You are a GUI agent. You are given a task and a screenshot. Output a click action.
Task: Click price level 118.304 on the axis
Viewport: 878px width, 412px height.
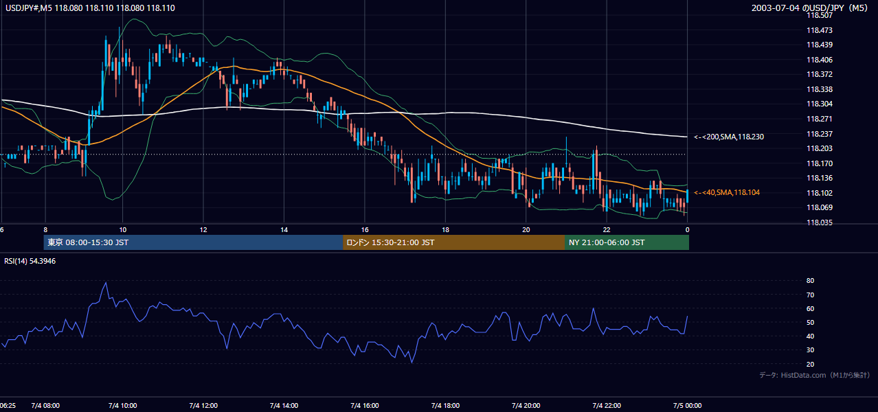tap(820, 104)
